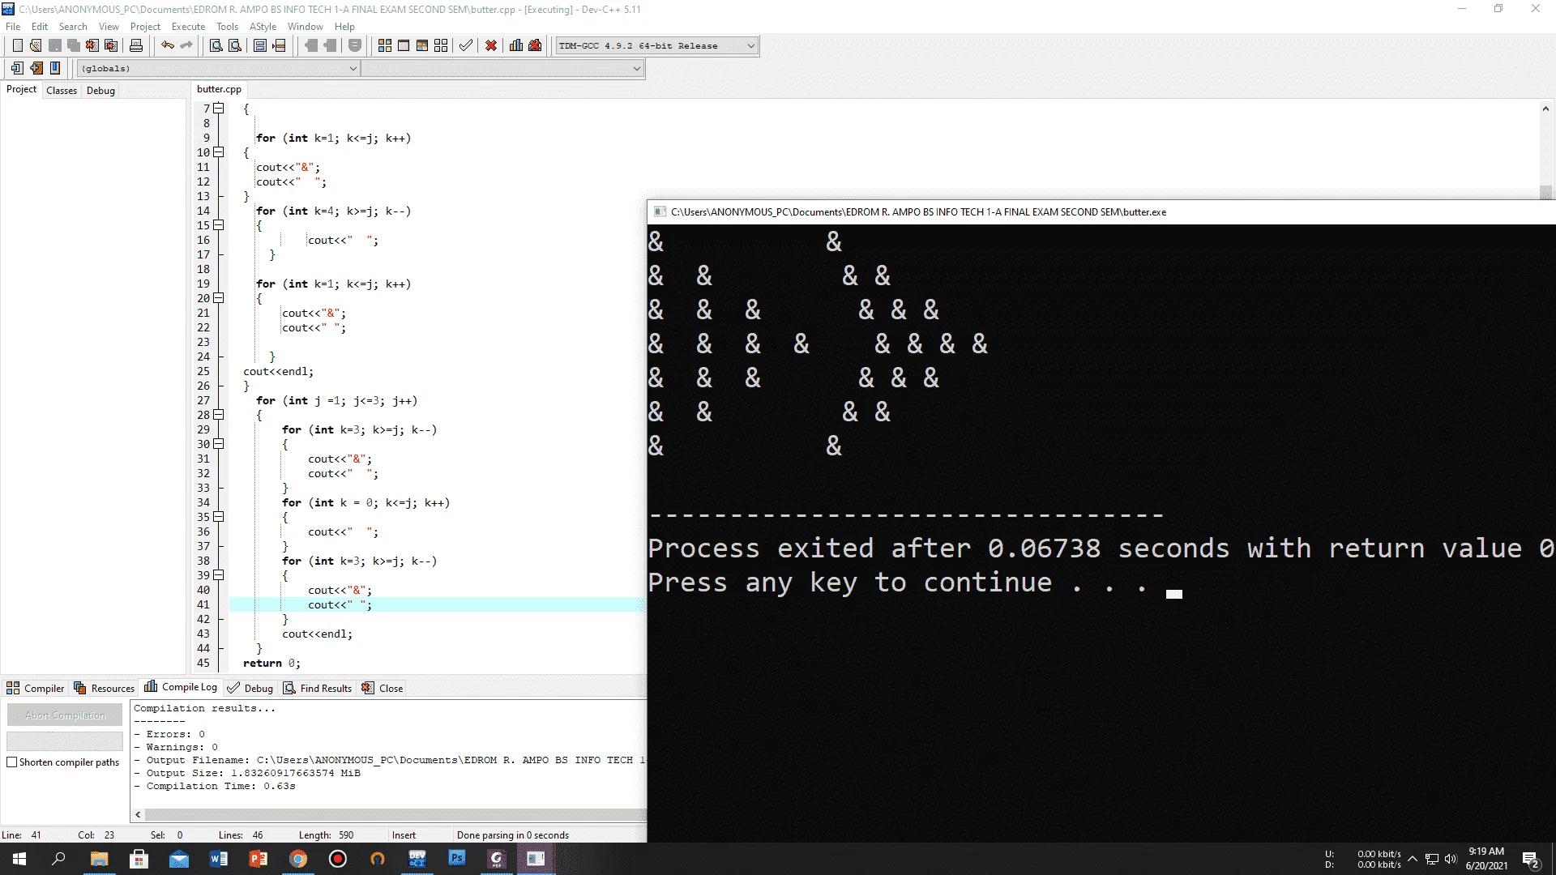Open the empty function dropdown beside globals

pyautogui.click(x=502, y=69)
